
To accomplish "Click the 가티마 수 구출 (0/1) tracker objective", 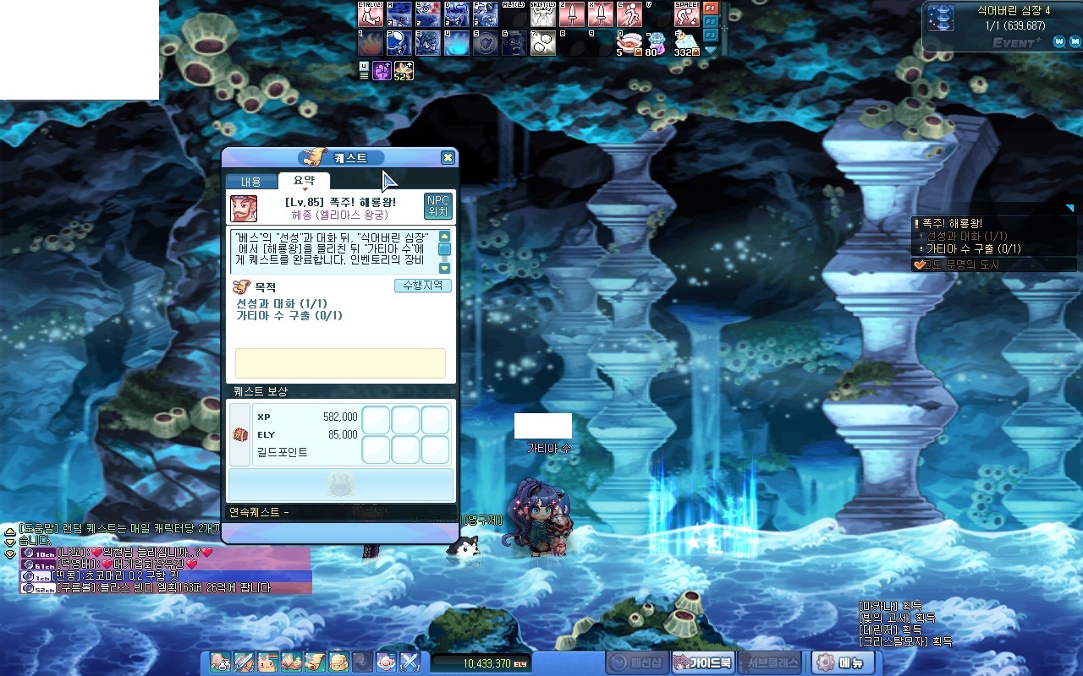I will coord(974,248).
